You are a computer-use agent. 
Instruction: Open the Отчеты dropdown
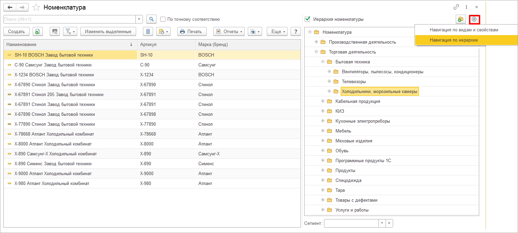[x=229, y=31]
